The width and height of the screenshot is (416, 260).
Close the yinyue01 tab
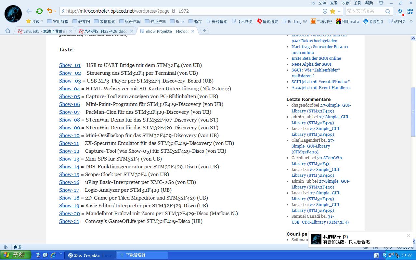coord(71,31)
